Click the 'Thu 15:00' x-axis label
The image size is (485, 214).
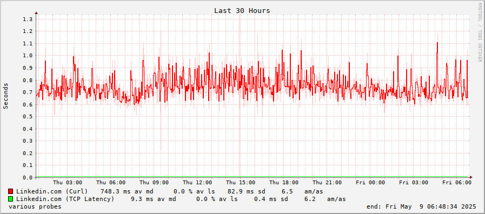click(x=241, y=183)
